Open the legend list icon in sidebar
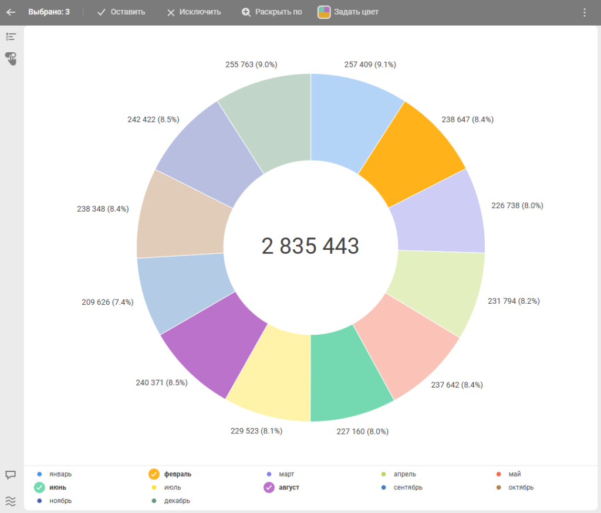Viewport: 601px width, 513px height. (11, 36)
